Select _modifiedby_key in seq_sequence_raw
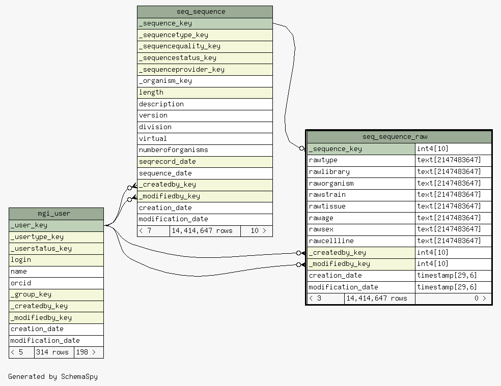The height and width of the screenshot is (386, 501). 361,264
